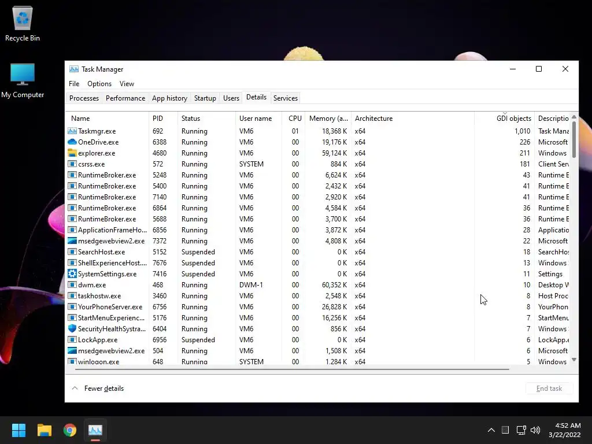592x444 pixels.
Task: Select the RuntimeBroker.exe row with PID 7140
Action: 318,197
